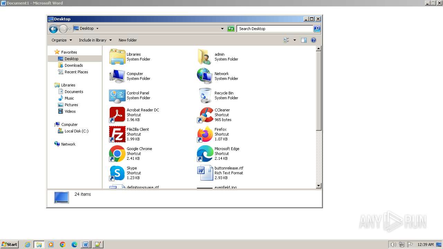Select the FileZilla Client shortcut
This screenshot has height=249, width=443.
click(117, 134)
